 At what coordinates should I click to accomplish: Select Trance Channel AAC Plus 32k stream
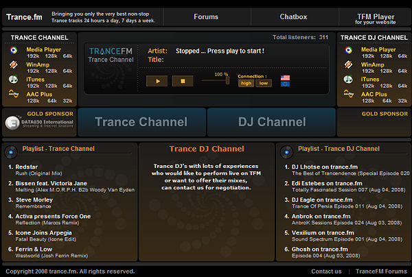[67, 101]
